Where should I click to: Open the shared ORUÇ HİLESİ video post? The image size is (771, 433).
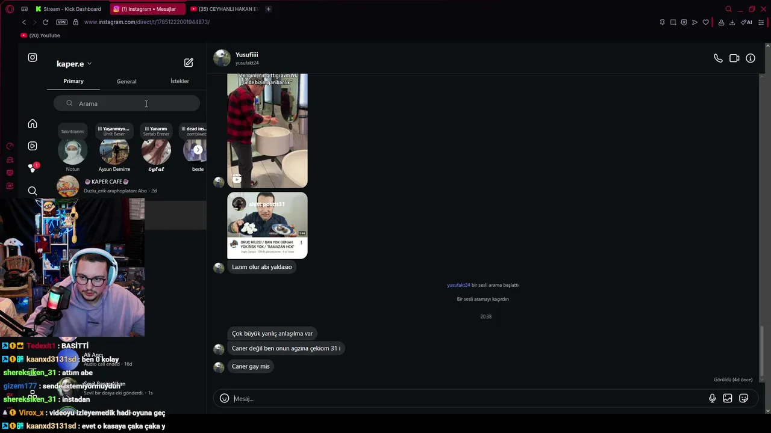coord(267,226)
